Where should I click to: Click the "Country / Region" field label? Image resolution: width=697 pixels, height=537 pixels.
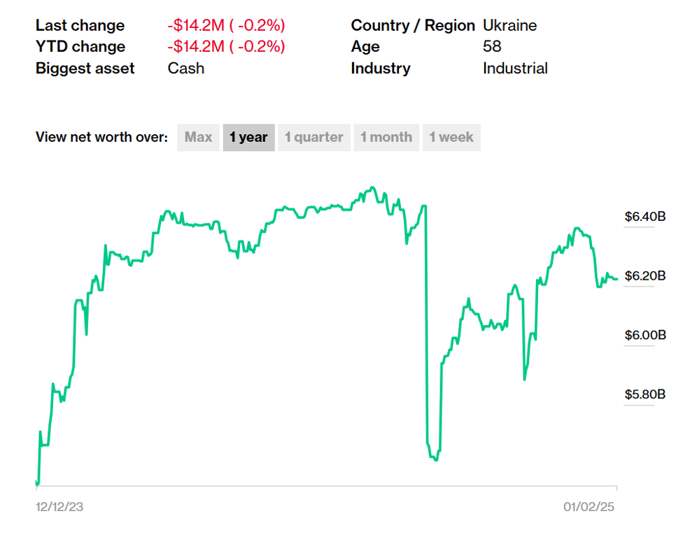414,26
